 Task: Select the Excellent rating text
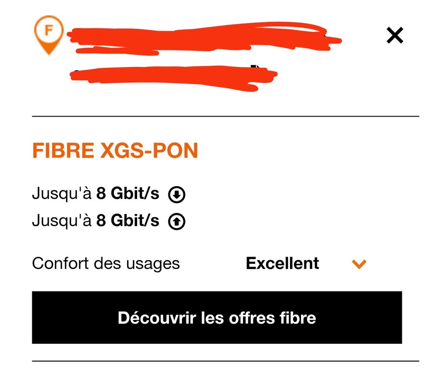click(282, 263)
